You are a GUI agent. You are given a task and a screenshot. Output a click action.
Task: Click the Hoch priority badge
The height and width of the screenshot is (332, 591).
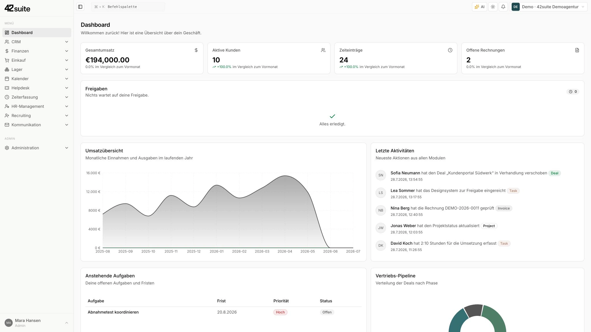click(x=280, y=312)
